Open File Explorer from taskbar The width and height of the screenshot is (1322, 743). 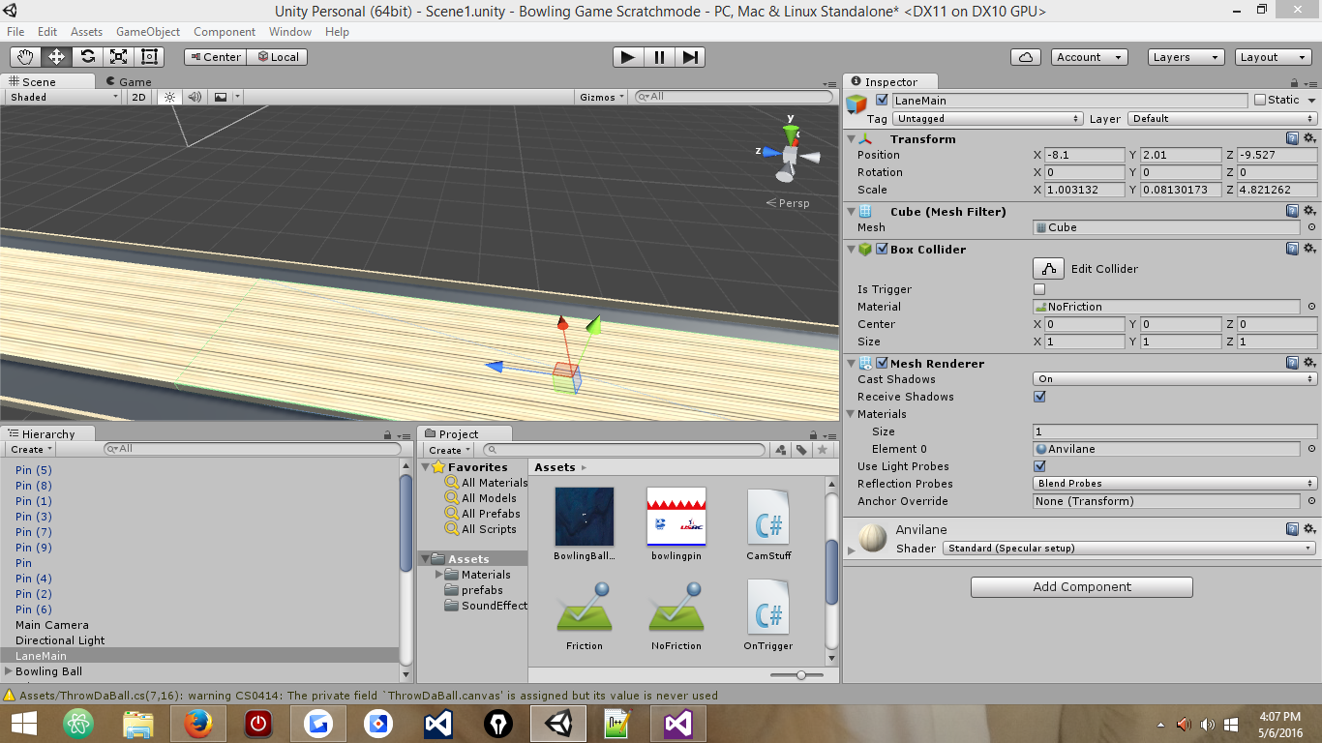tap(138, 723)
